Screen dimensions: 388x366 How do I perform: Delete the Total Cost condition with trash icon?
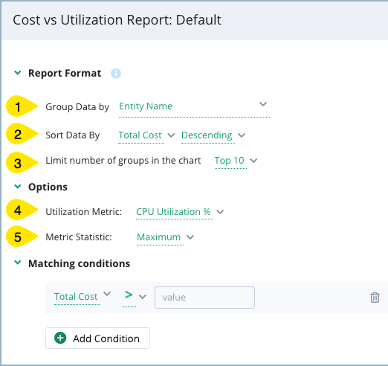tap(375, 298)
